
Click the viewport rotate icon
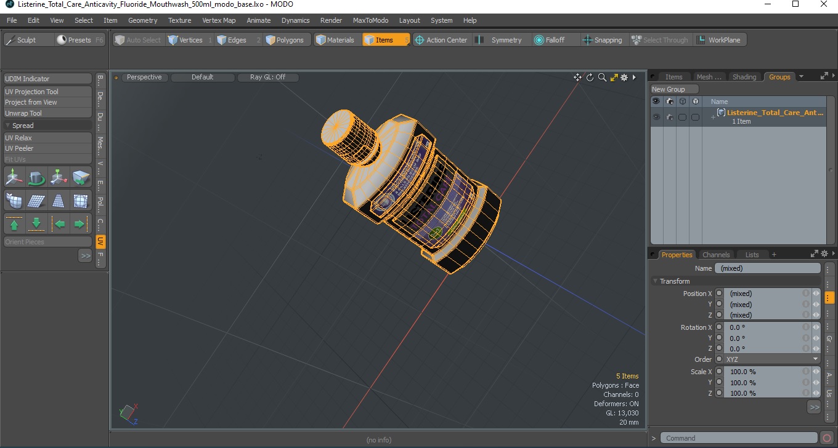click(x=590, y=77)
